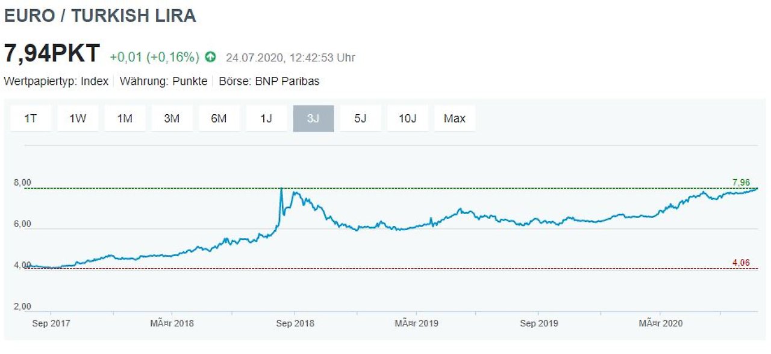771x354 pixels.
Task: Select the 5J time range
Action: tap(360, 118)
